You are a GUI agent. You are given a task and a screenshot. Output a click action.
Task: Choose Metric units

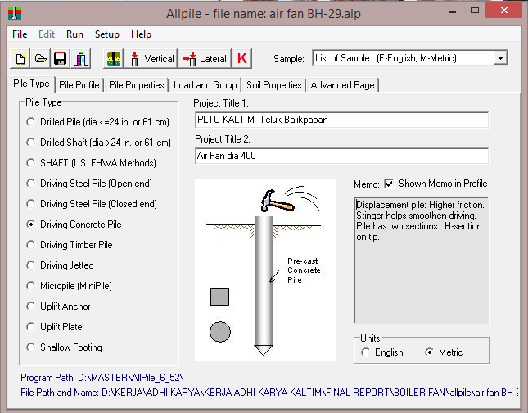click(x=444, y=352)
